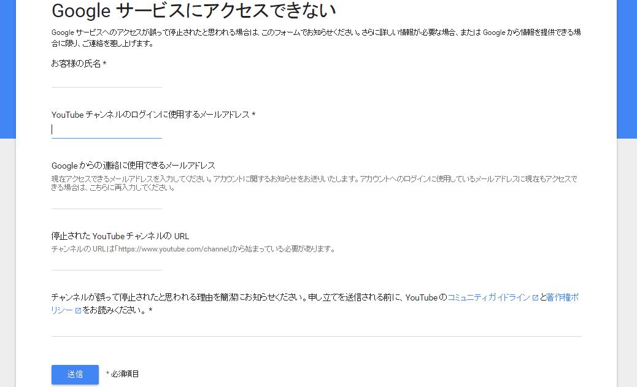Select the Google contact email input field
The width and height of the screenshot is (637, 387).
coord(106,201)
